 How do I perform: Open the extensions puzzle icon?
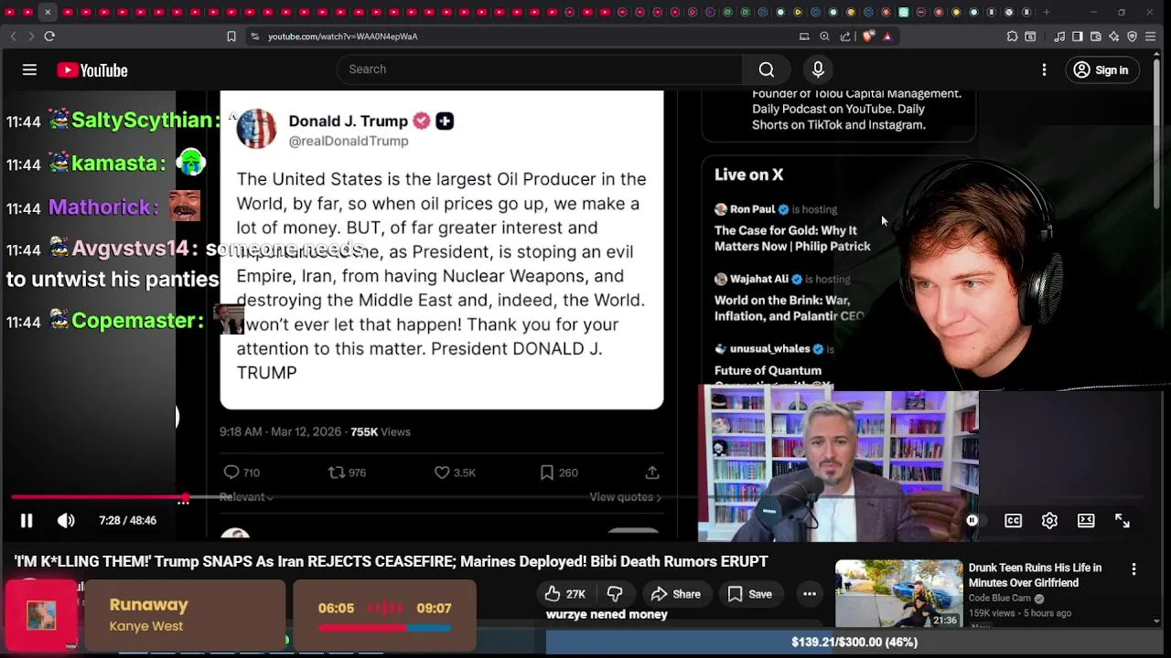[x=1012, y=37]
